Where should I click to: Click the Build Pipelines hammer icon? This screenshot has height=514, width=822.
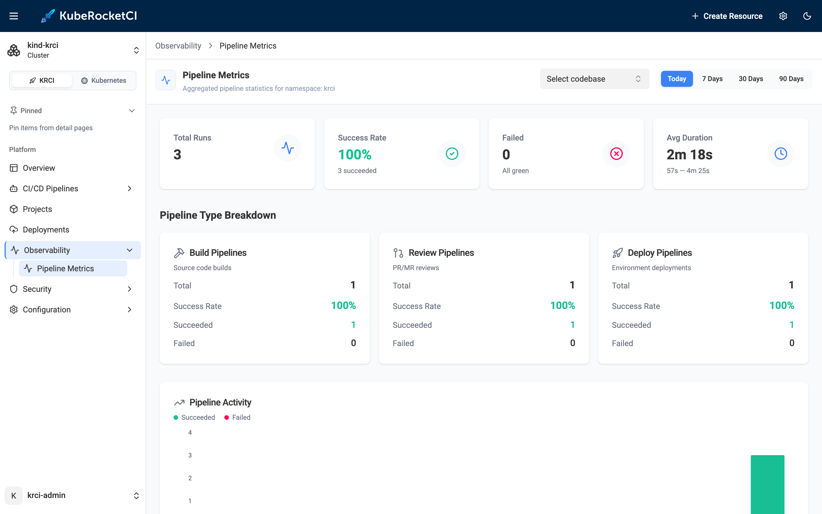coord(179,253)
